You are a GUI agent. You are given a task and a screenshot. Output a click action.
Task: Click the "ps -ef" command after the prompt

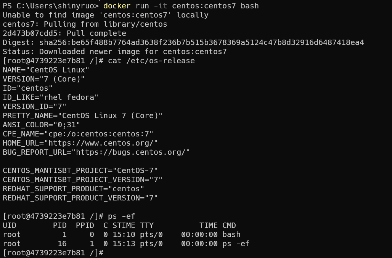click(121, 216)
